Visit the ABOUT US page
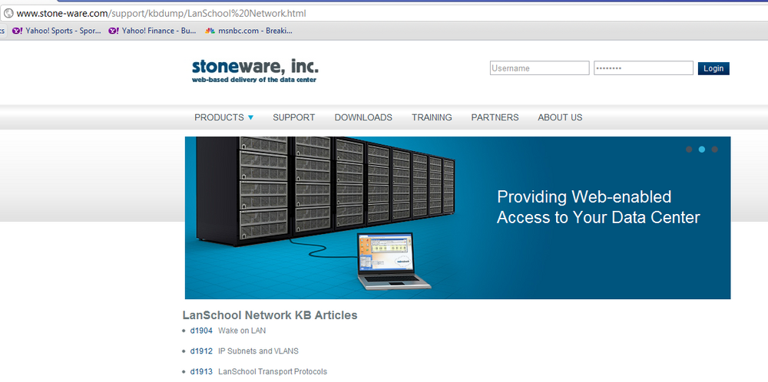Image resolution: width=768 pixels, height=382 pixels. click(560, 117)
